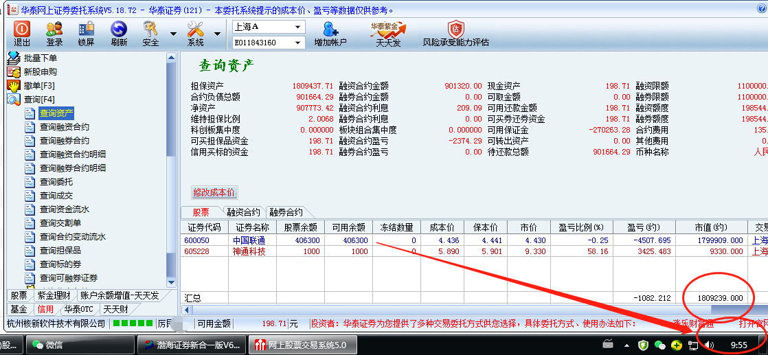Select 查询委托 in the tree
The width and height of the screenshot is (768, 355).
coord(56,182)
